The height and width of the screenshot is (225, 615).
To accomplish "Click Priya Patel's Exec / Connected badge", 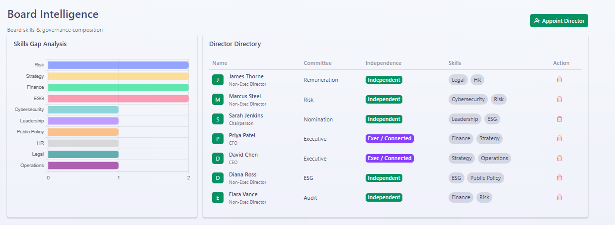I will coord(389,138).
